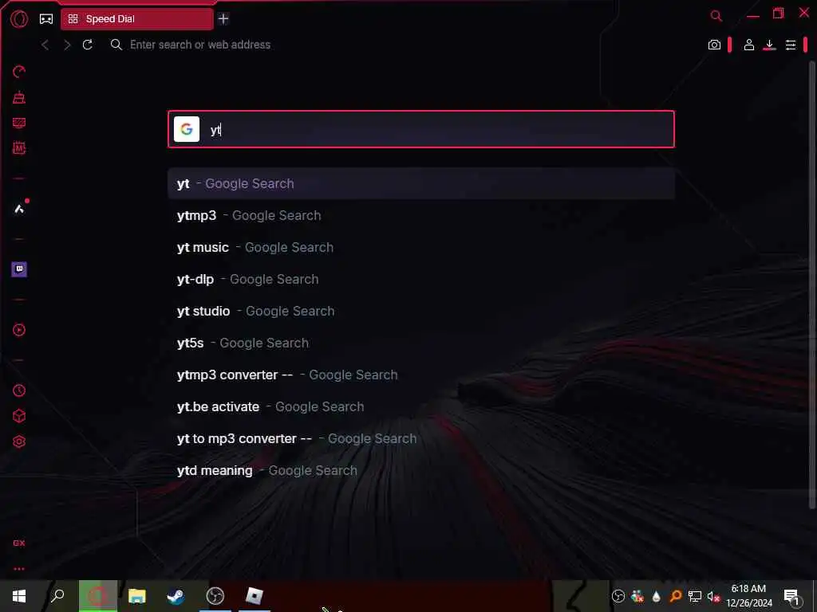The height and width of the screenshot is (612, 817).
Task: Select the 'yt music' suggestion
Action: pyautogui.click(x=421, y=247)
